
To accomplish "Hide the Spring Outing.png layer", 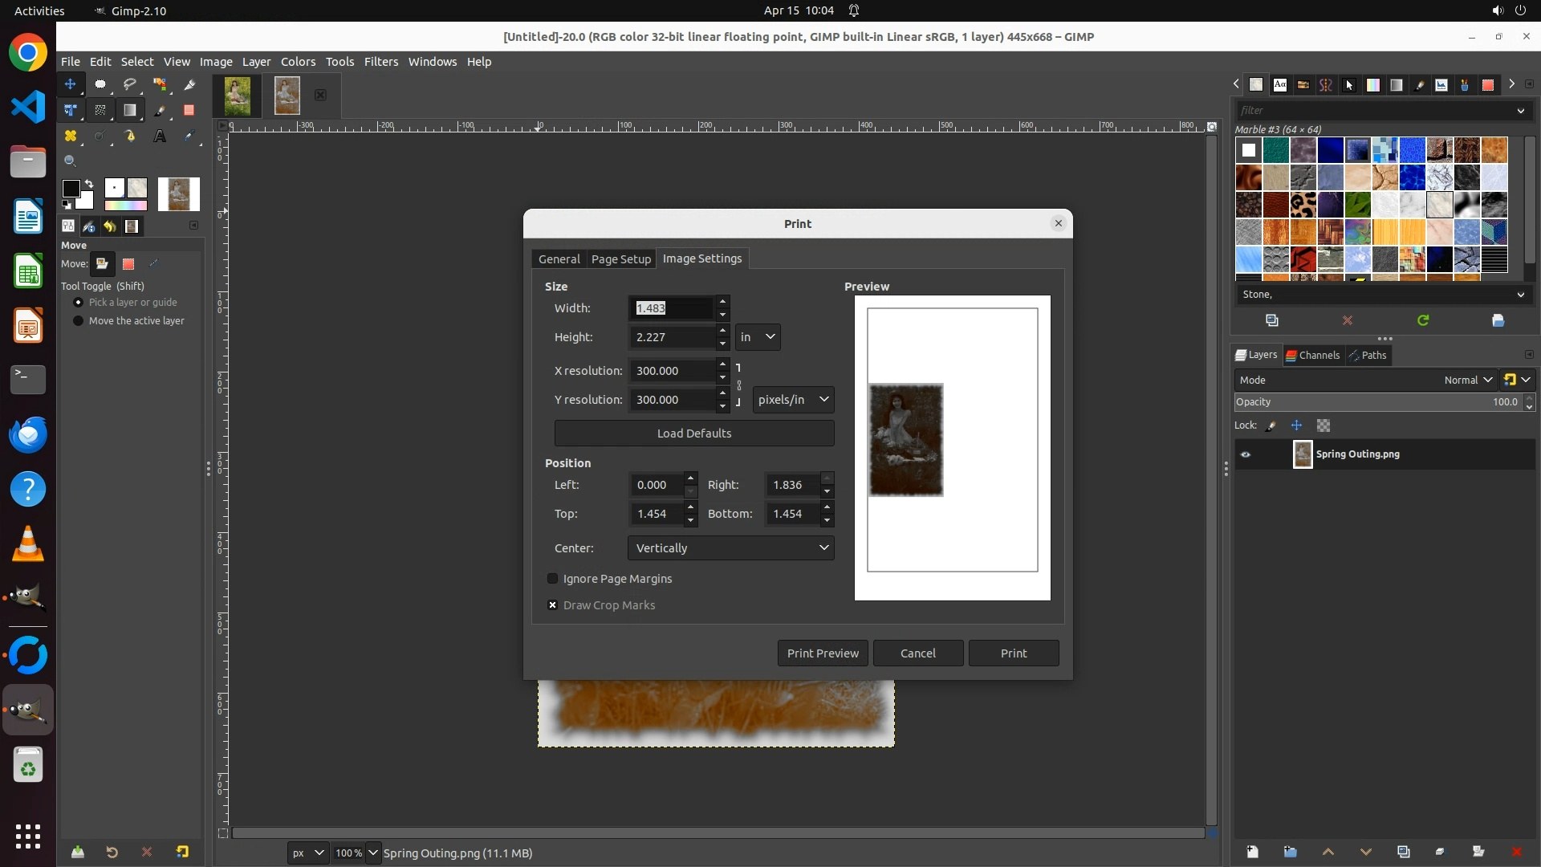I will [1246, 454].
